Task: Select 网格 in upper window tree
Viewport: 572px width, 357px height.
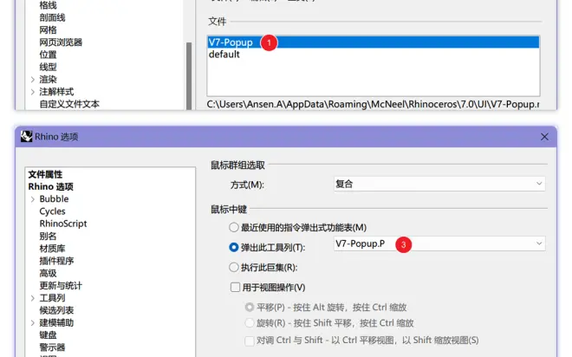Action: [x=48, y=30]
